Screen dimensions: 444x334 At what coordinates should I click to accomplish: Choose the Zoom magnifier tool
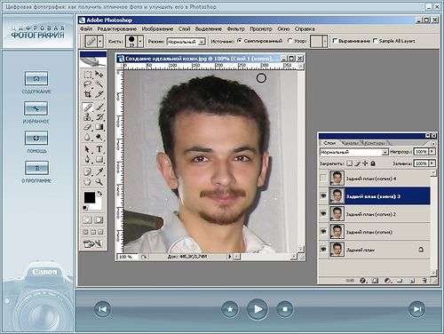click(x=99, y=181)
